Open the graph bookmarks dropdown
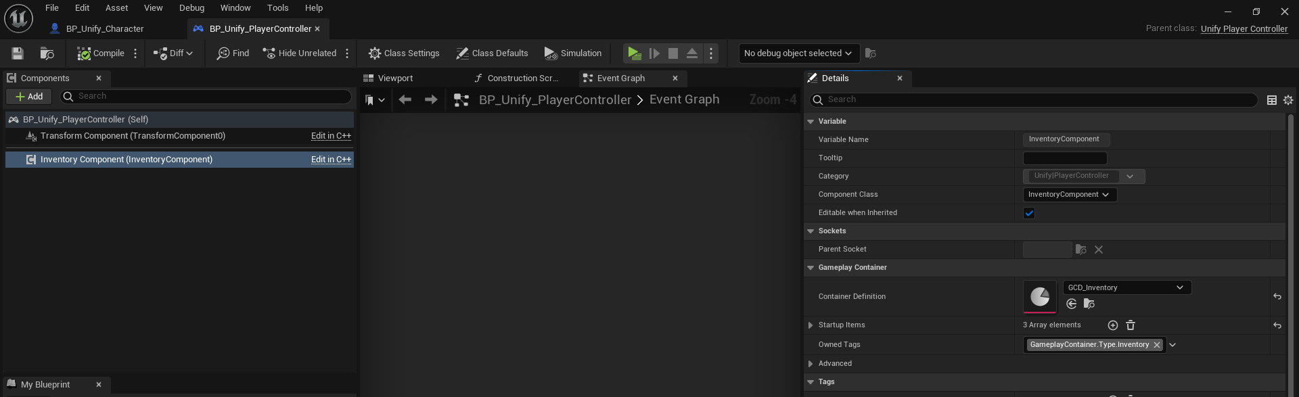The width and height of the screenshot is (1299, 397). coord(375,100)
